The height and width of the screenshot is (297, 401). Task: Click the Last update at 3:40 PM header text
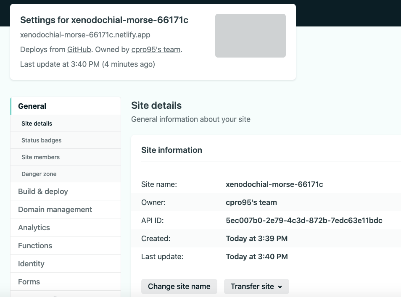click(x=87, y=64)
